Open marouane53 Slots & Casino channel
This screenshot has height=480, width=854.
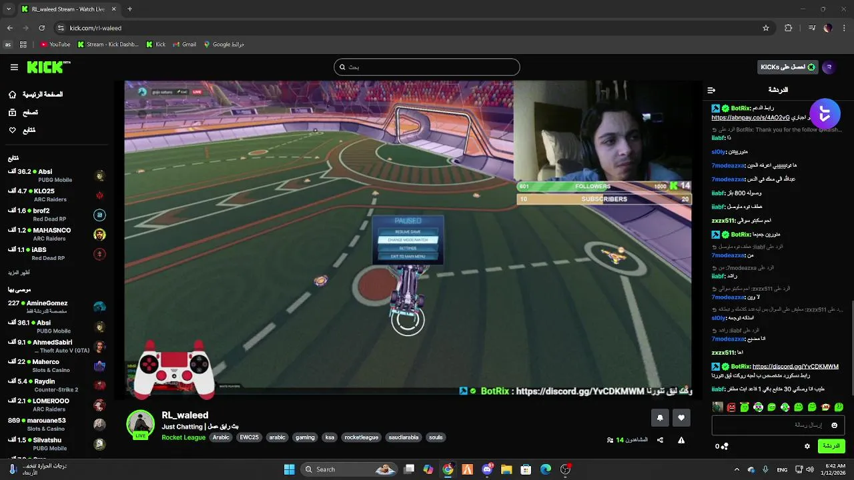(56, 424)
